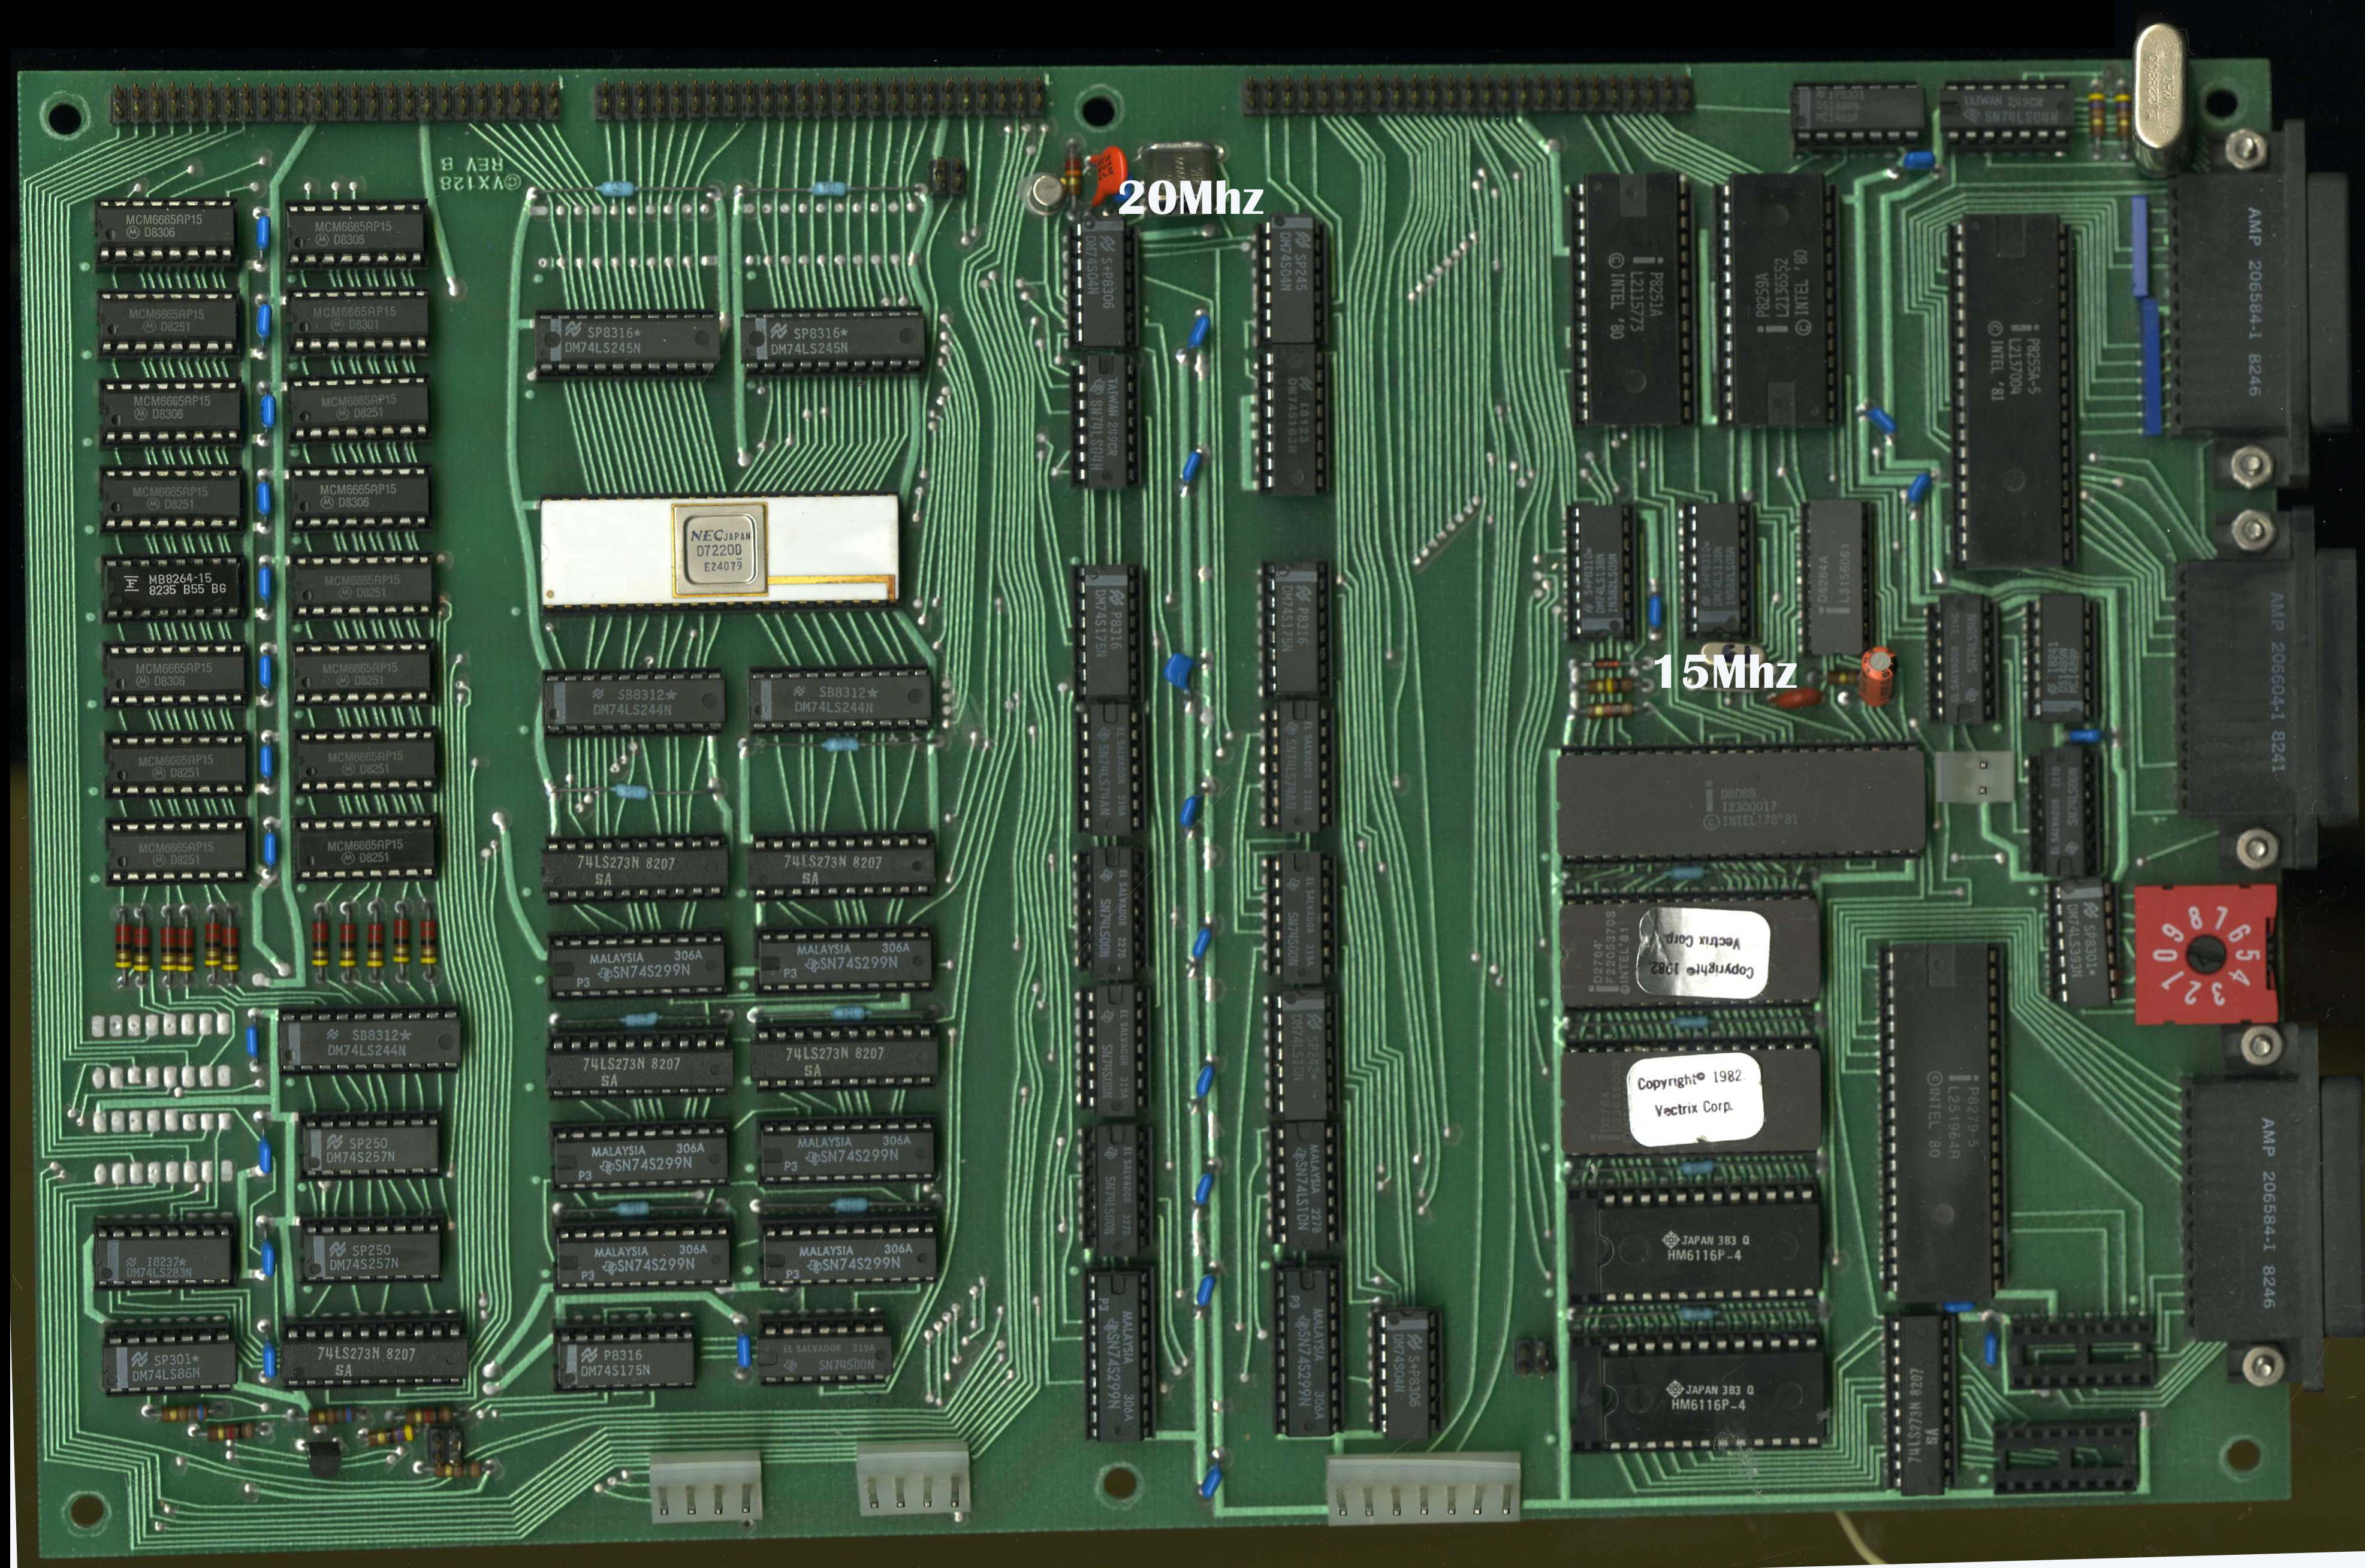Screen dimensions: 2365x1568
Task: Click the Intel P8255A-5 chip
Action: point(2013,390)
